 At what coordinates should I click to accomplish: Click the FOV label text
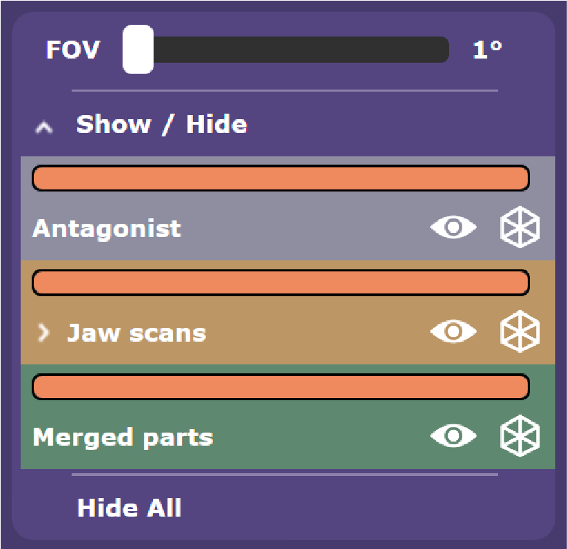tap(72, 49)
